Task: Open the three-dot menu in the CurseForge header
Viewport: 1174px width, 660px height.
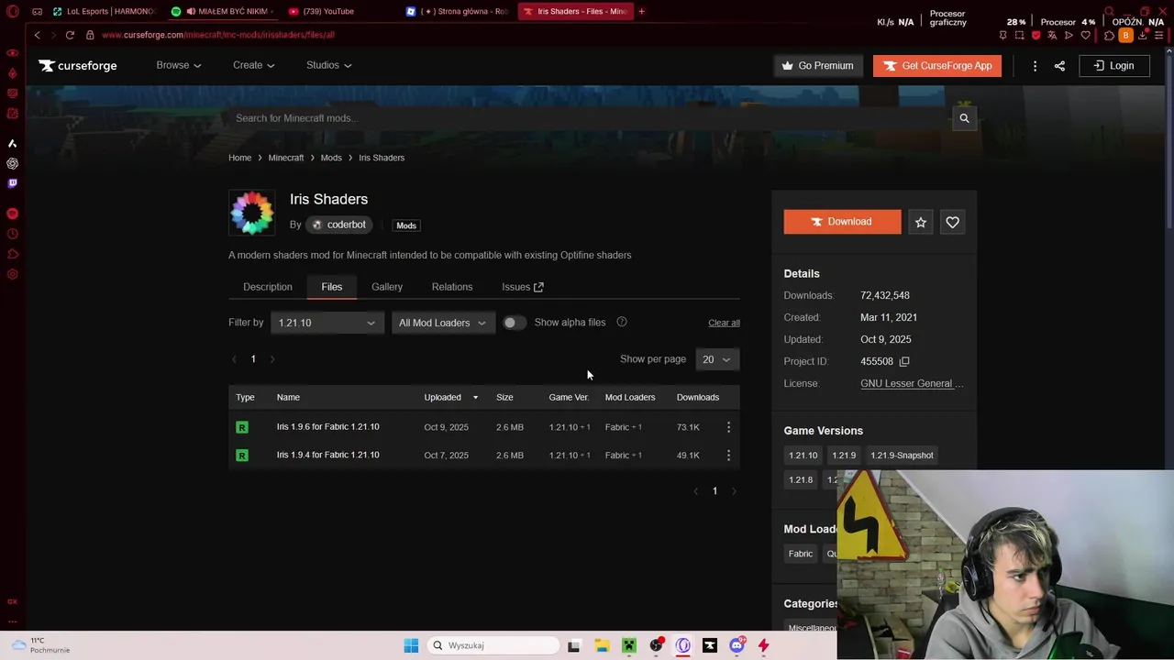Action: 1035,66
